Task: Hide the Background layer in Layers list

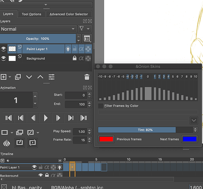Action: pyautogui.click(x=4, y=58)
